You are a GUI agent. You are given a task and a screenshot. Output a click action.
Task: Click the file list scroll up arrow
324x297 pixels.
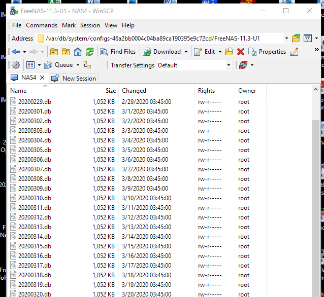(315, 89)
